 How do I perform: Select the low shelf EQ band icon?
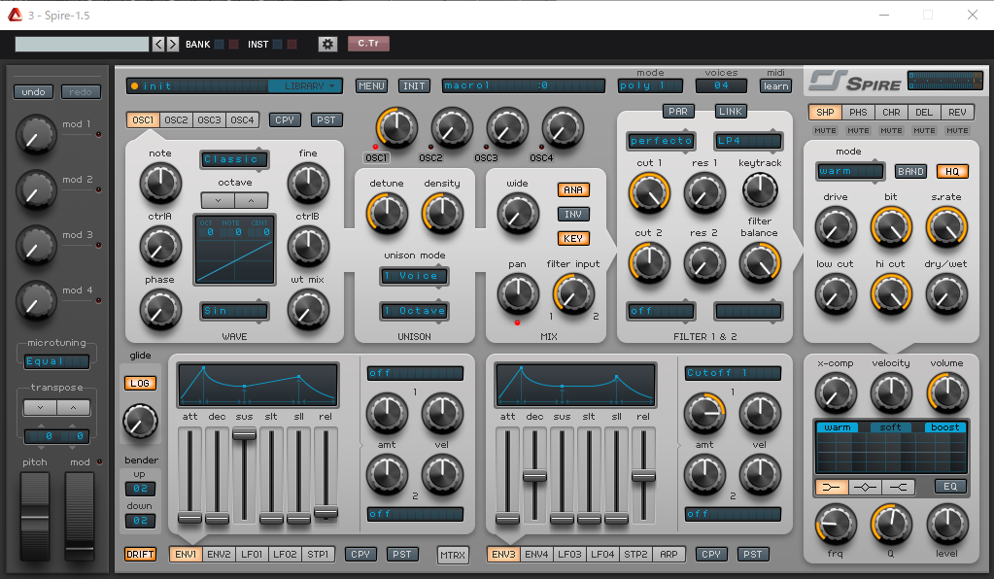coord(832,487)
